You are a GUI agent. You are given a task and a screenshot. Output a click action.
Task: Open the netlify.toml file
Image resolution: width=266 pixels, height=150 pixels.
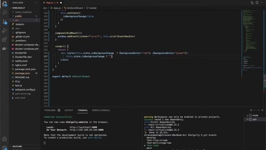point(21,61)
